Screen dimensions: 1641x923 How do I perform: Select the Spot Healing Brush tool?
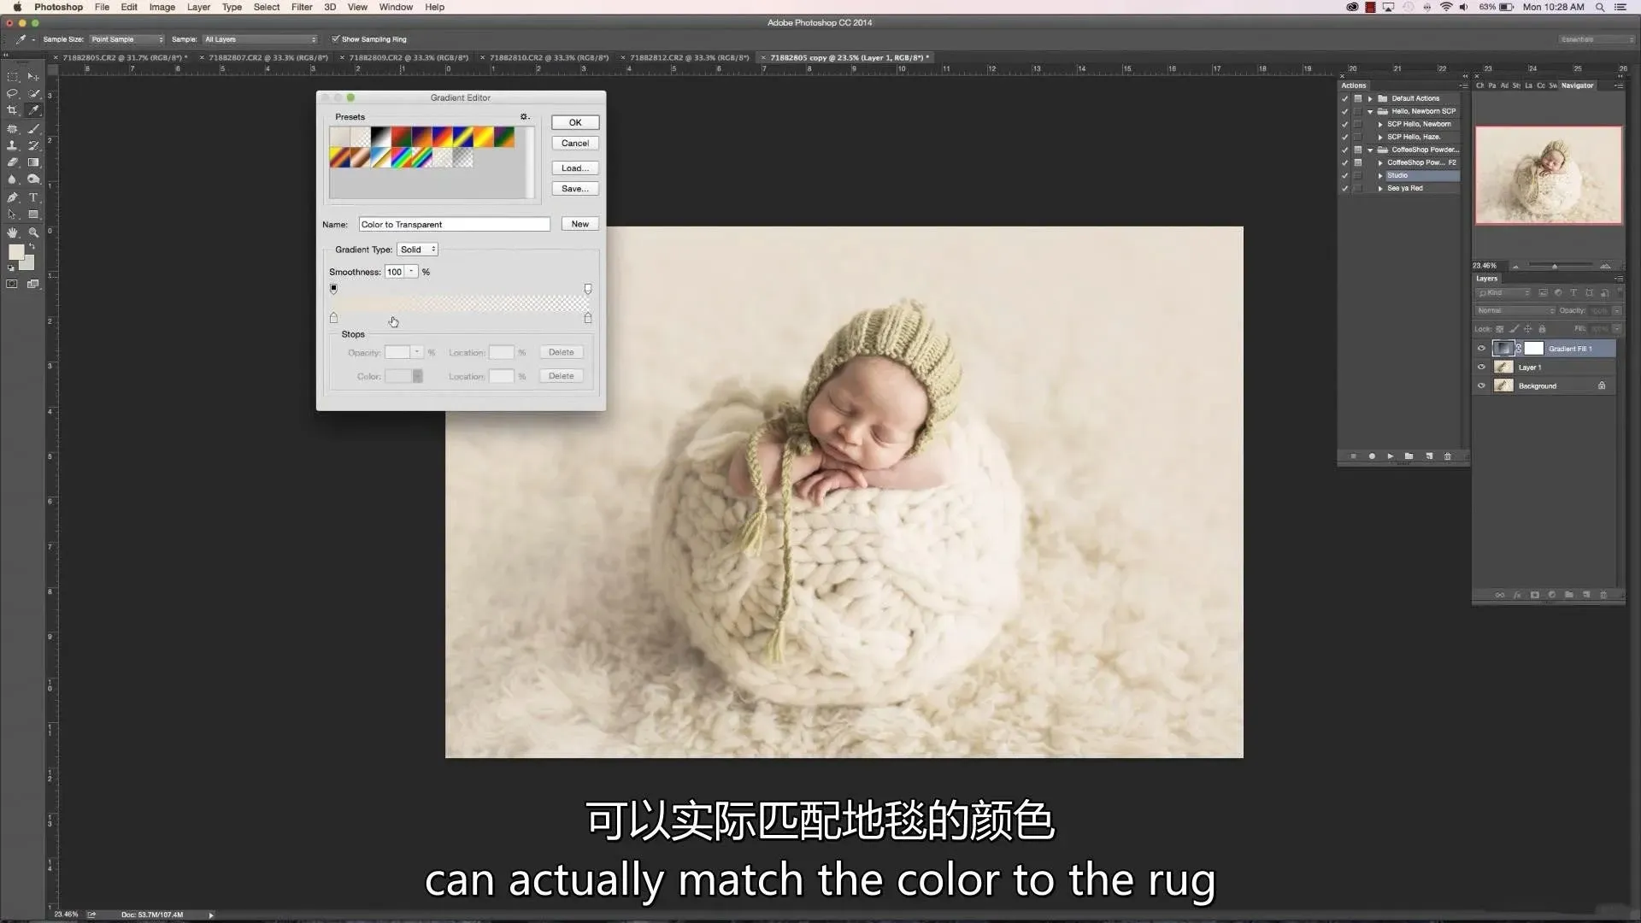coord(12,129)
